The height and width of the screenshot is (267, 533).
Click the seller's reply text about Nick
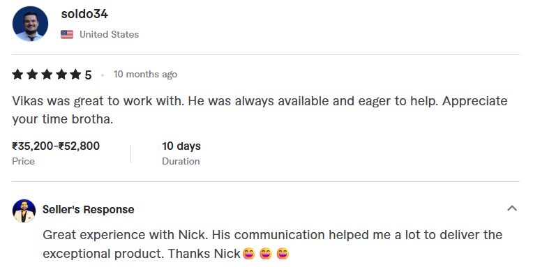click(x=272, y=244)
